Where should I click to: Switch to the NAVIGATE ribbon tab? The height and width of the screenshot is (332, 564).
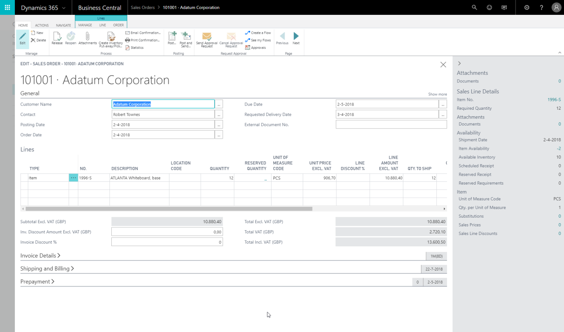point(63,25)
